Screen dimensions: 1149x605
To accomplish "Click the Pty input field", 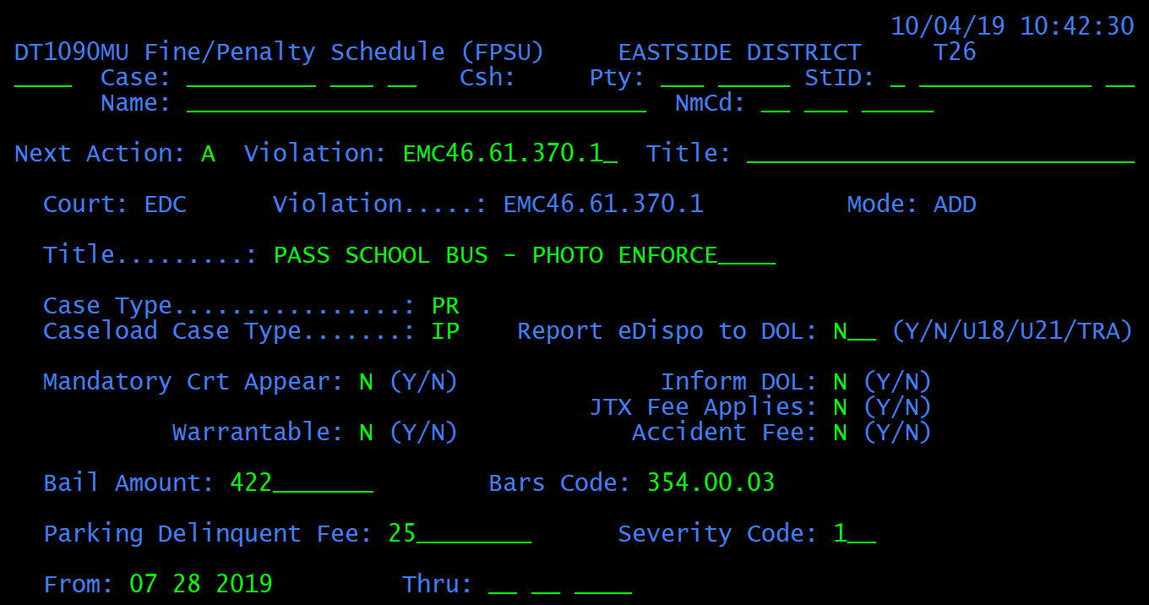I will point(725,78).
